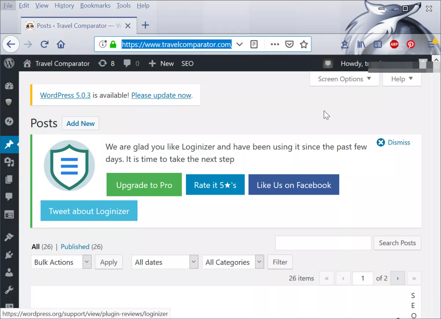Viewport: 441px width, 319px height.
Task: Save the page to Pocket
Action: 290,44
